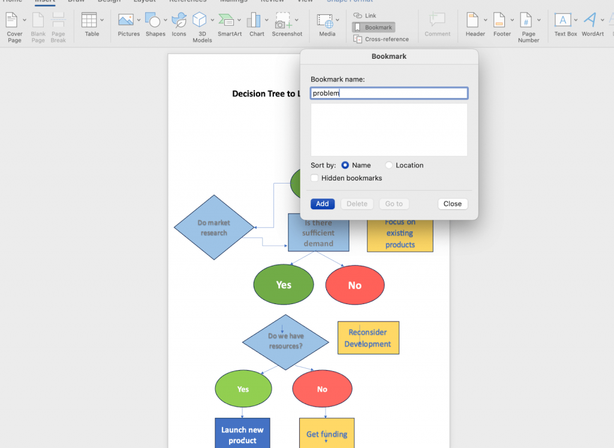Open the Screenshot dropdown arrow

(x=297, y=20)
